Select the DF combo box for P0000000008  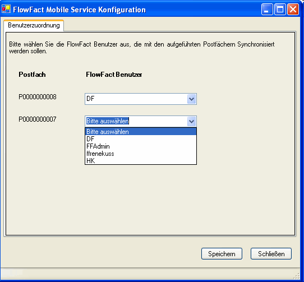tap(141, 99)
